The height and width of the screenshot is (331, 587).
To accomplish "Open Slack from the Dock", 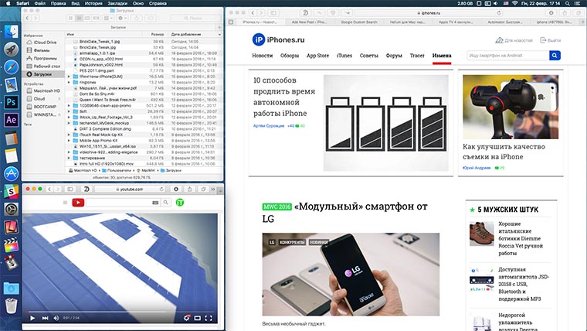I will (11, 192).
